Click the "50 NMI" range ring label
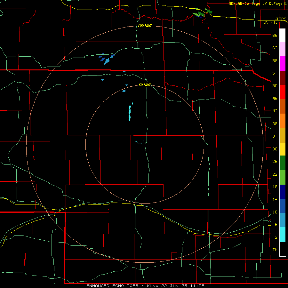This screenshot has height=288, width=288. pos(145,85)
